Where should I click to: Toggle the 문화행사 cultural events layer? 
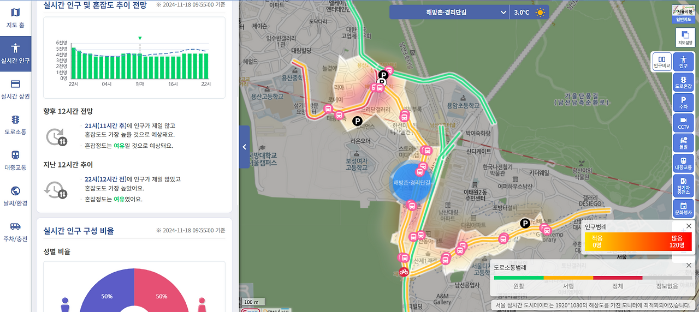click(x=683, y=209)
